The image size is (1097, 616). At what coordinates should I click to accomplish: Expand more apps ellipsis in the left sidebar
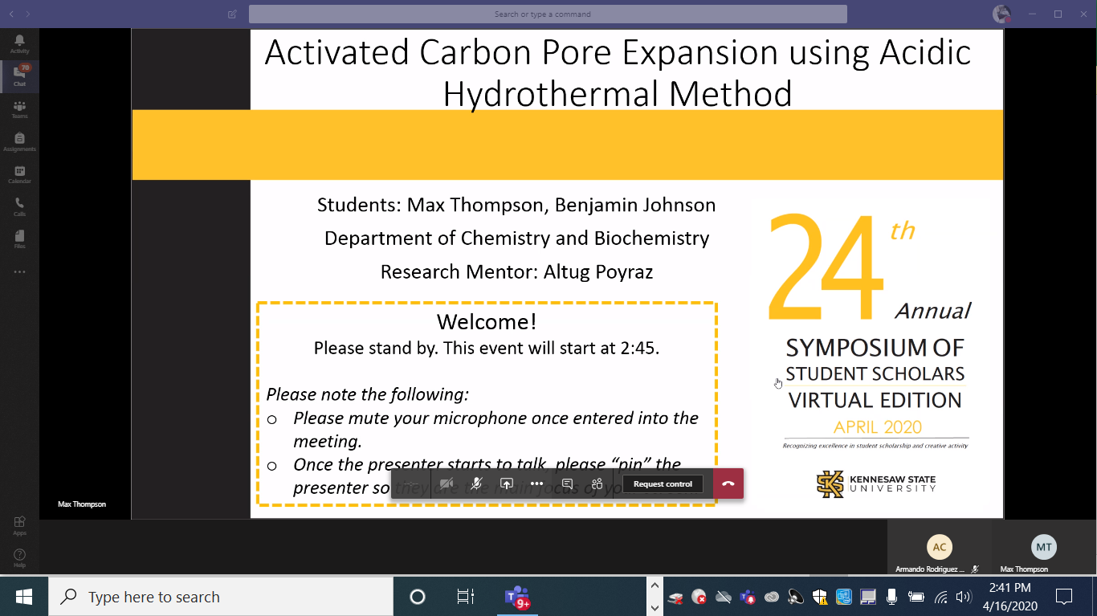pyautogui.click(x=19, y=272)
